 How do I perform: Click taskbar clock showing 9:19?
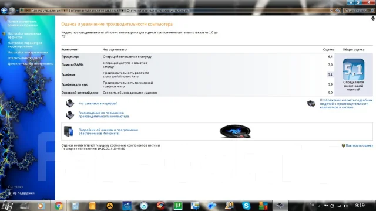point(360,206)
